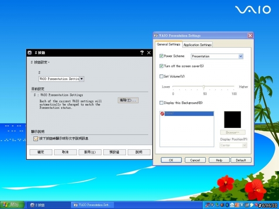Open advanced settings with 進階(V)... button
279x209 pixels.
click(128, 100)
